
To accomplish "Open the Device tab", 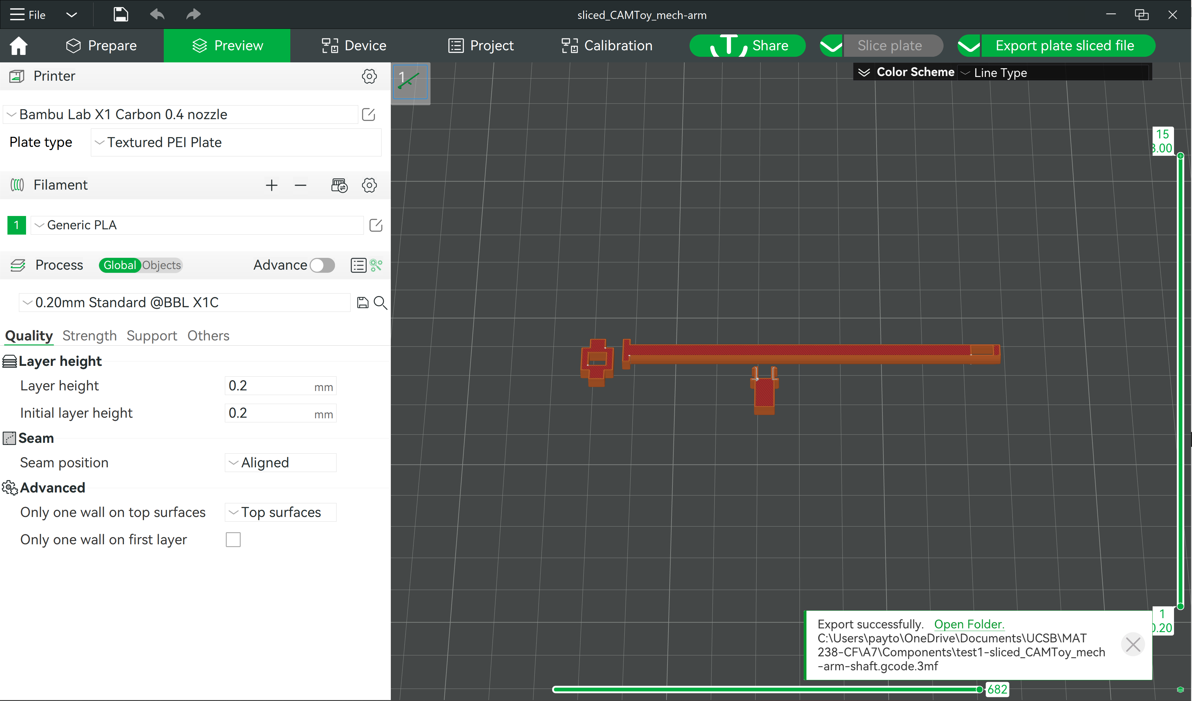I will click(x=354, y=45).
